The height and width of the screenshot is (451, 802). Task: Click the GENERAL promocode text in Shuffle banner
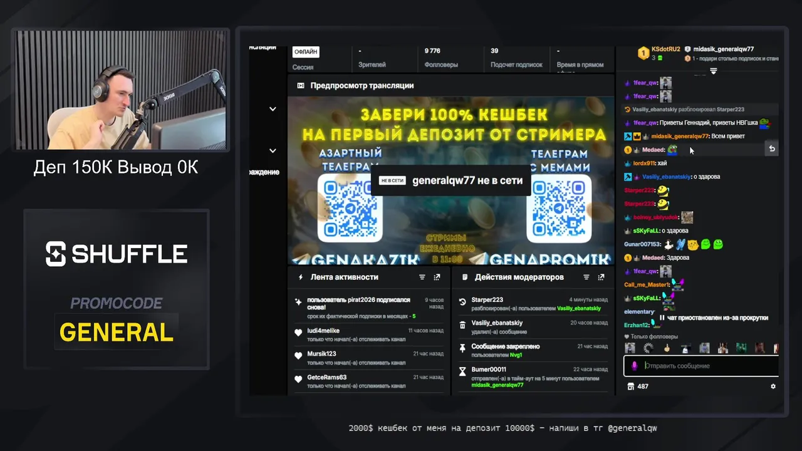[117, 332]
